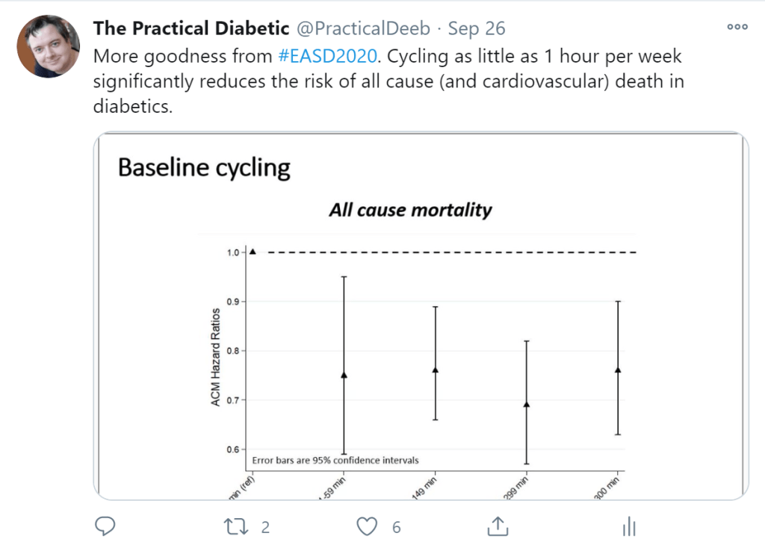765x551 pixels.
Task: Click the author's profile avatar photo
Action: [49, 47]
